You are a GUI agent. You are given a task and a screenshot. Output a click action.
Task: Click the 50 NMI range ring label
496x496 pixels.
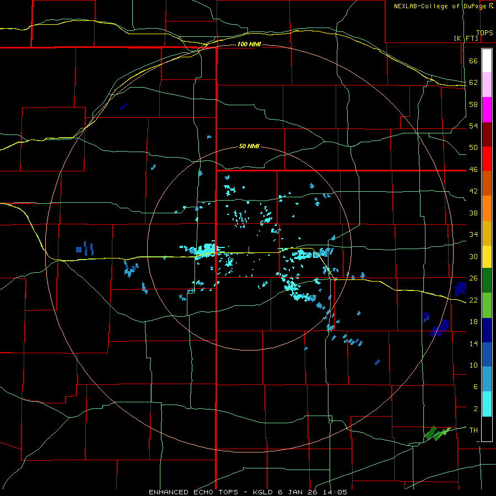(249, 146)
